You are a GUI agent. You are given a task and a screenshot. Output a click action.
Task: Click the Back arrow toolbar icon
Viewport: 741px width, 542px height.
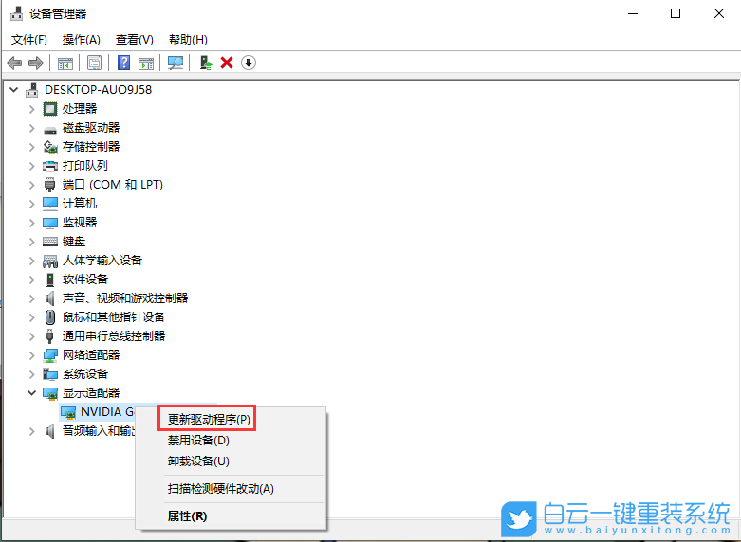[x=14, y=63]
